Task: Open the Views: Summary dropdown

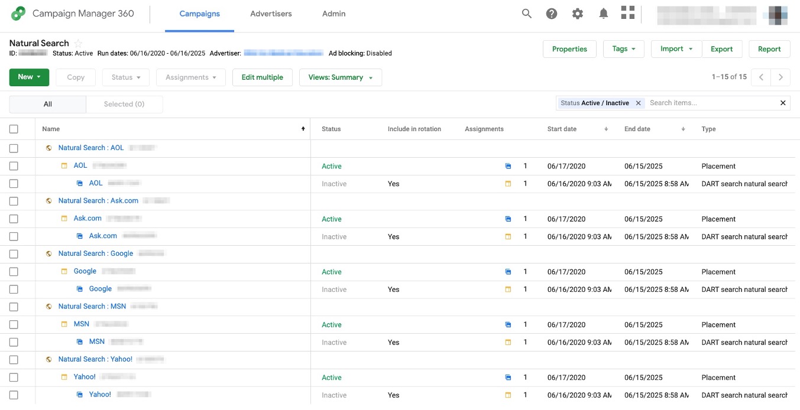Action: click(x=341, y=77)
